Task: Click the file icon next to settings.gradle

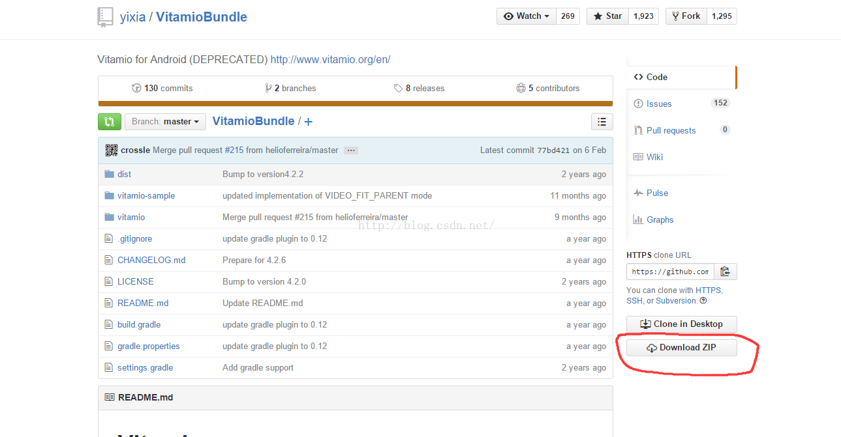Action: pos(109,367)
